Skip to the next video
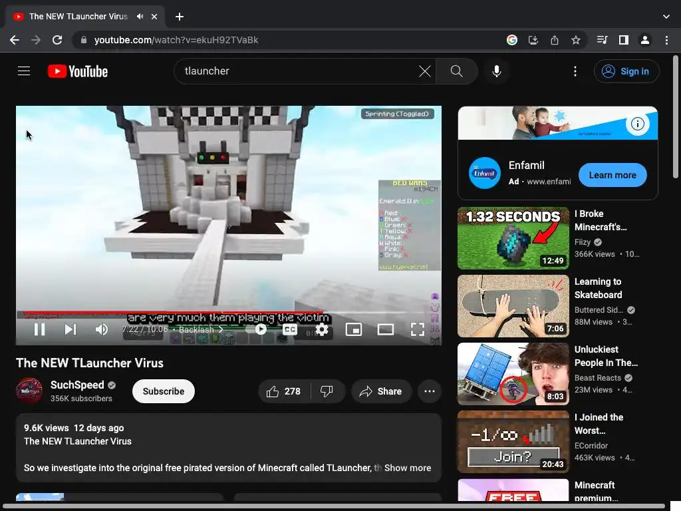 (x=70, y=329)
